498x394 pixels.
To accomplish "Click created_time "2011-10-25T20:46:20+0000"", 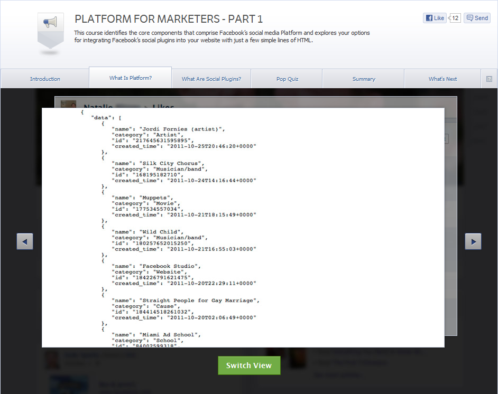I will pos(184,146).
